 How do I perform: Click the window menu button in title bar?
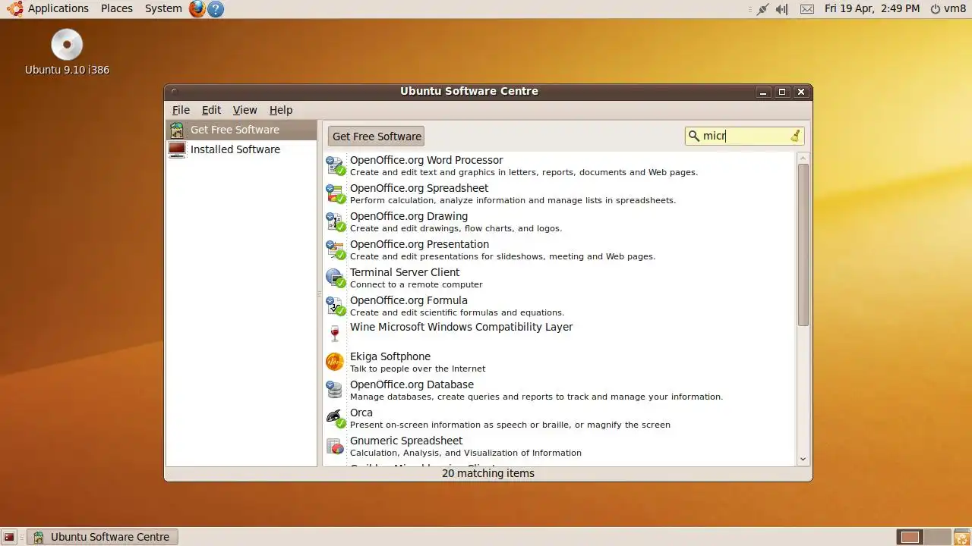pos(174,92)
